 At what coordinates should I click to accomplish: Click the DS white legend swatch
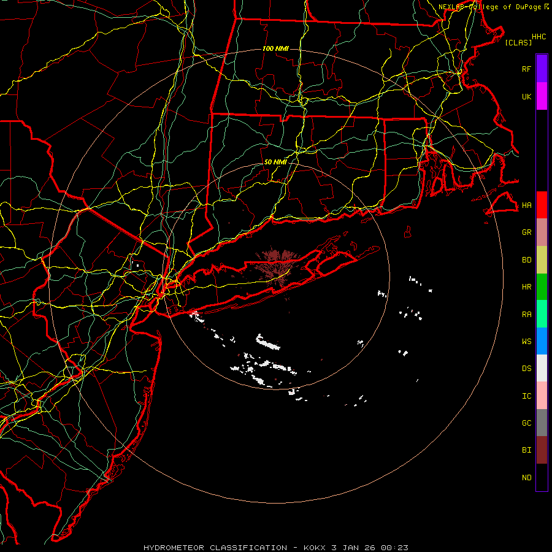point(542,368)
